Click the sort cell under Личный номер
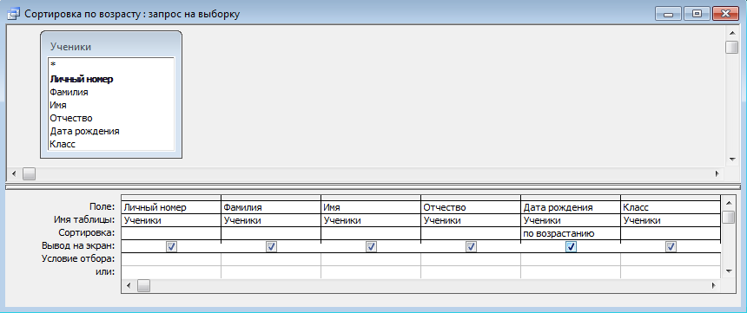This screenshot has height=313, width=747. (171, 233)
